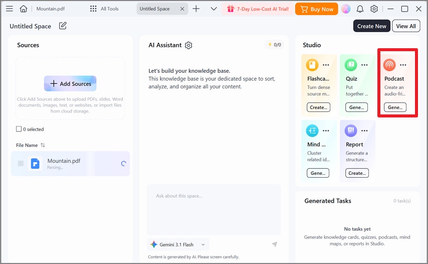Image resolution: width=428 pixels, height=264 pixels.
Task: Select the Report card title
Action: 354,145
